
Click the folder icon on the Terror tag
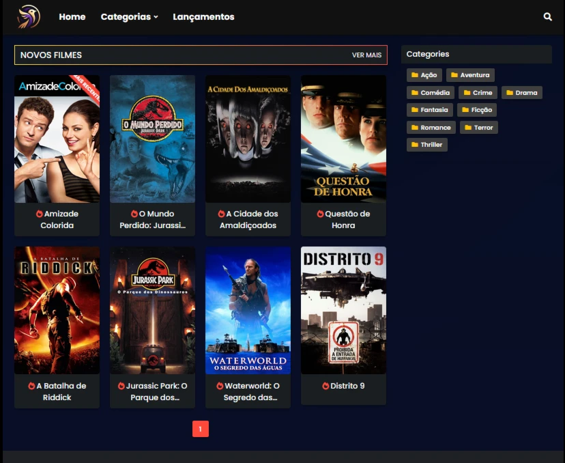pos(468,127)
